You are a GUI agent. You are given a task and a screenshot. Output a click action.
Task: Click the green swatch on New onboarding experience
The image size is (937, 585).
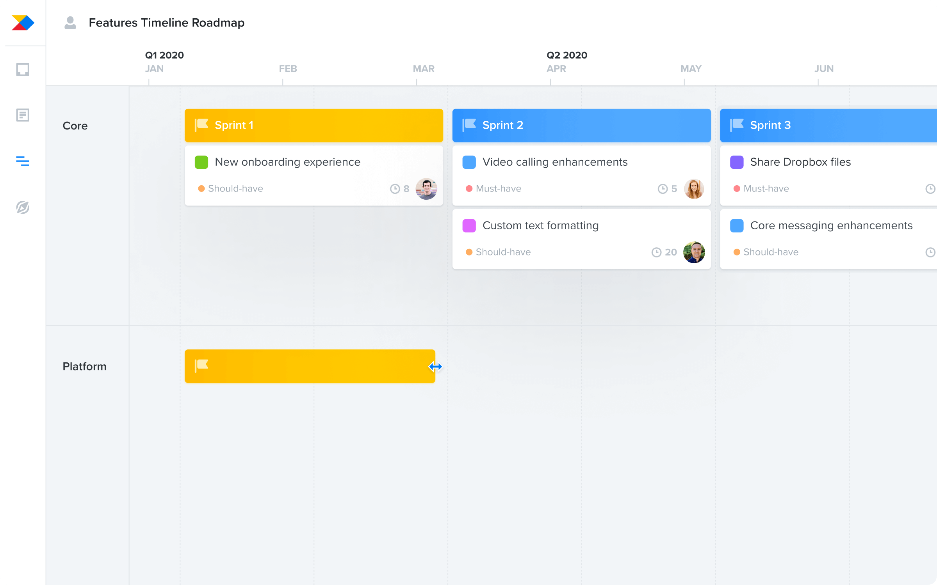[201, 162]
